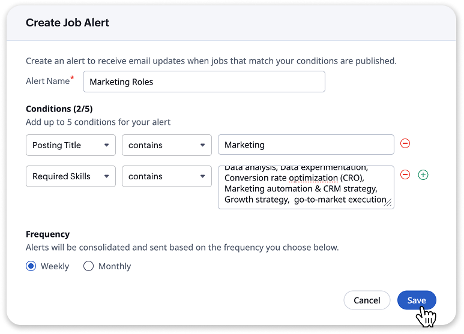This screenshot has height=334, width=464.
Task: Select the Monthly frequency option
Action: click(x=89, y=266)
